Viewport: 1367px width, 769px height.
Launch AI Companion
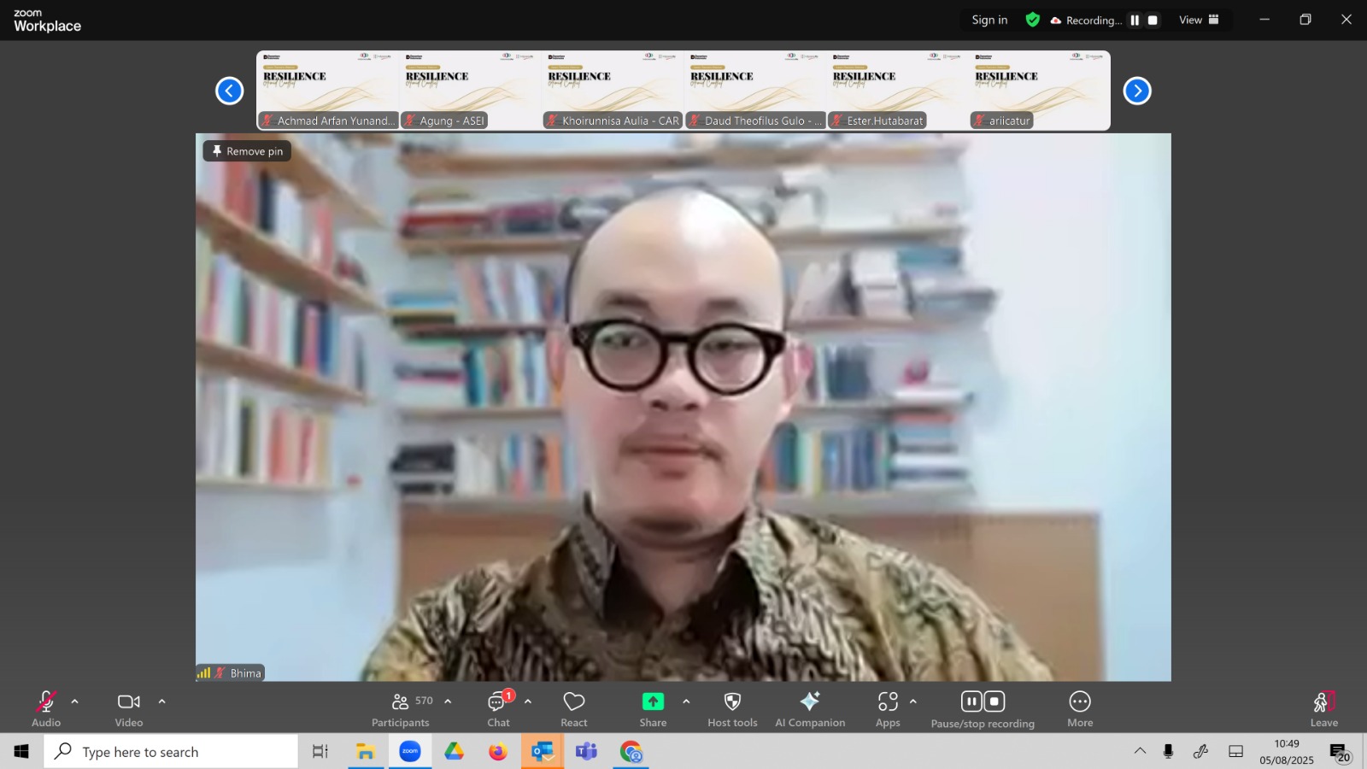810,709
